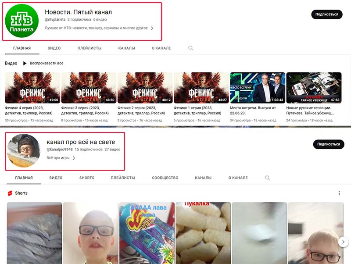This screenshot has height=264, width=351.
Task: Click the play icon beside Воспроизвести все
Action: click(x=25, y=63)
